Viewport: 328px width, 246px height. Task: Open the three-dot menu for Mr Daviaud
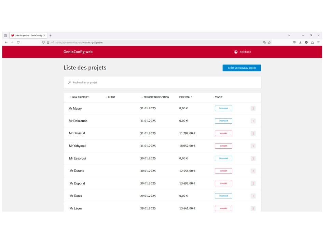click(253, 133)
